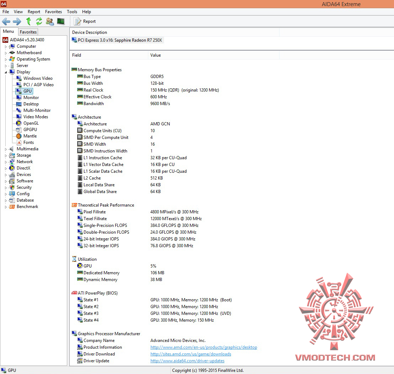This screenshot has height=374, width=394.
Task: Expand the Benchmark tree node
Action: pos(6,207)
